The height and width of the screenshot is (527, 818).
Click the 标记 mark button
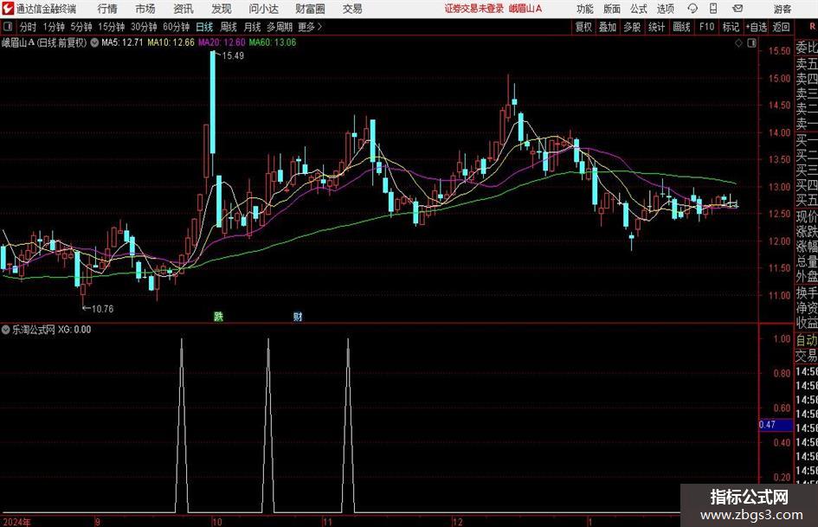tap(731, 27)
